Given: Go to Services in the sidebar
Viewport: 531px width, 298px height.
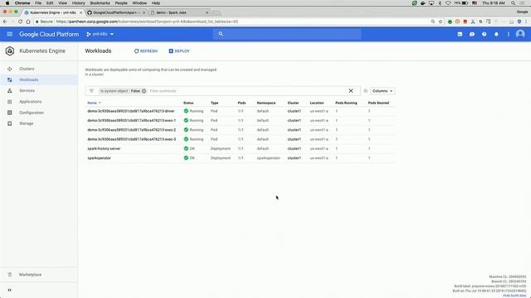Looking at the screenshot, I should pos(27,90).
